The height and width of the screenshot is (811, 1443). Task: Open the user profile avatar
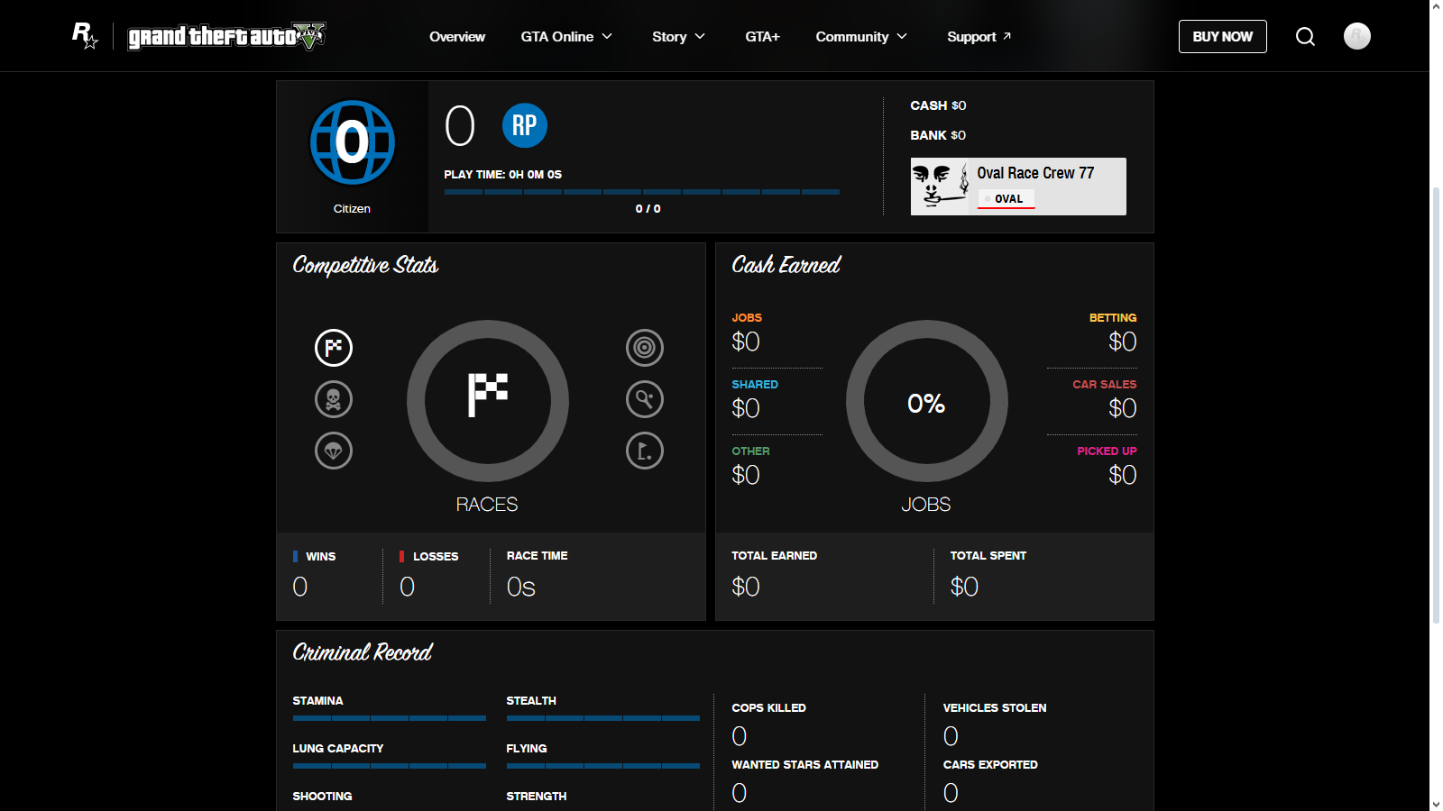pyautogui.click(x=1356, y=36)
